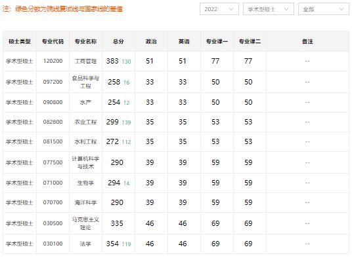Open the 学术型硕士 degree type dropdown

pyautogui.click(x=269, y=9)
